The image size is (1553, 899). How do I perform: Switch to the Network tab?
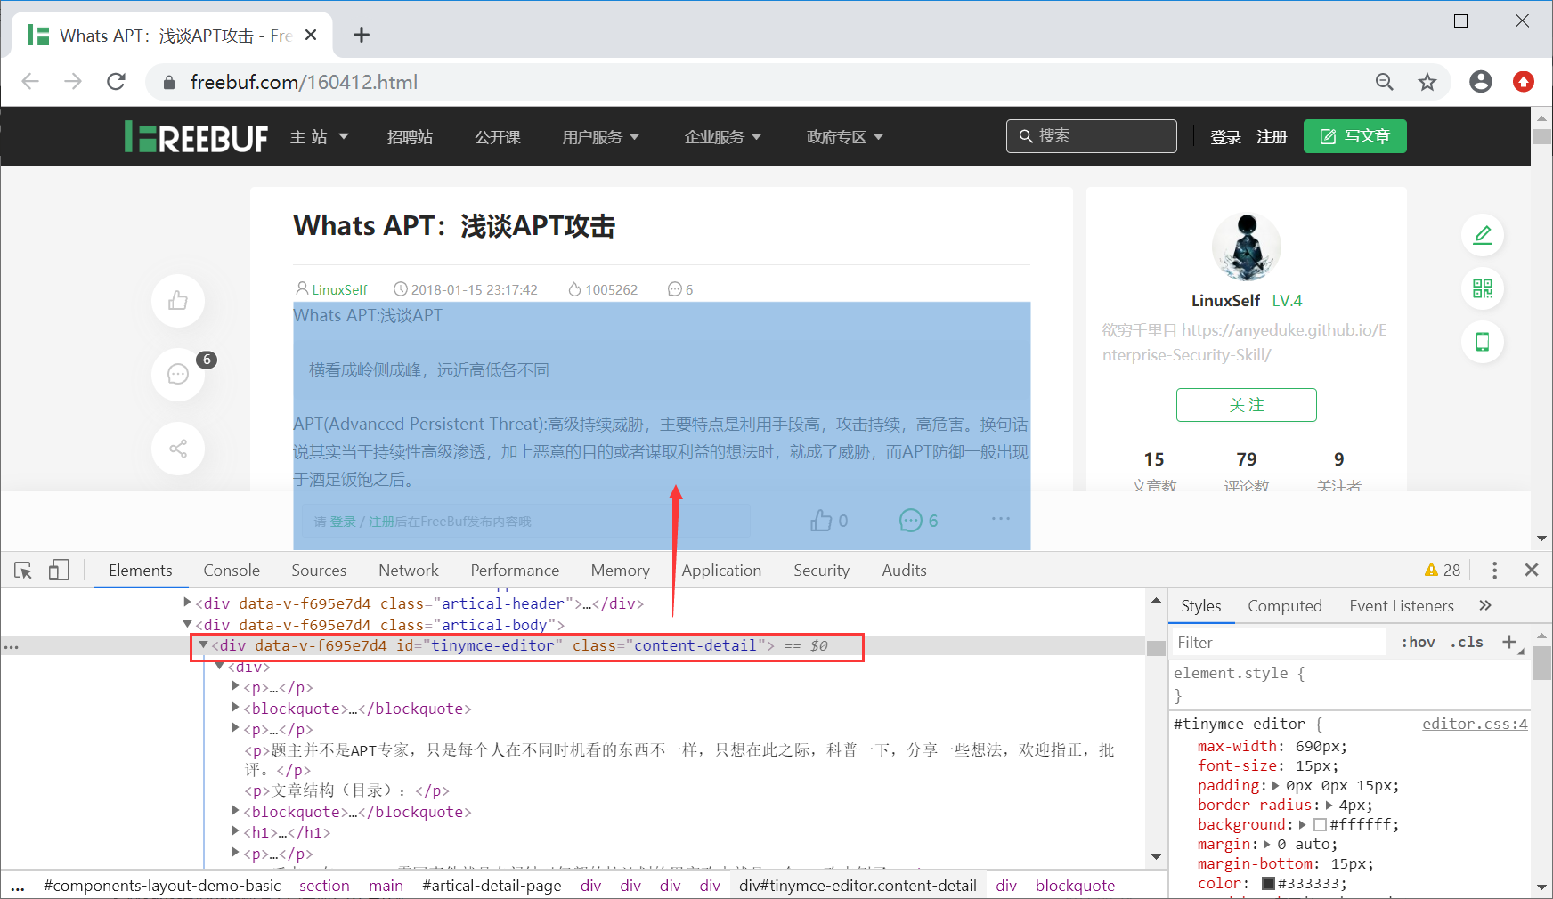tap(409, 571)
